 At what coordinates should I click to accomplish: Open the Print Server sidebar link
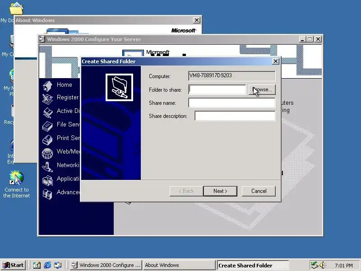click(x=68, y=138)
